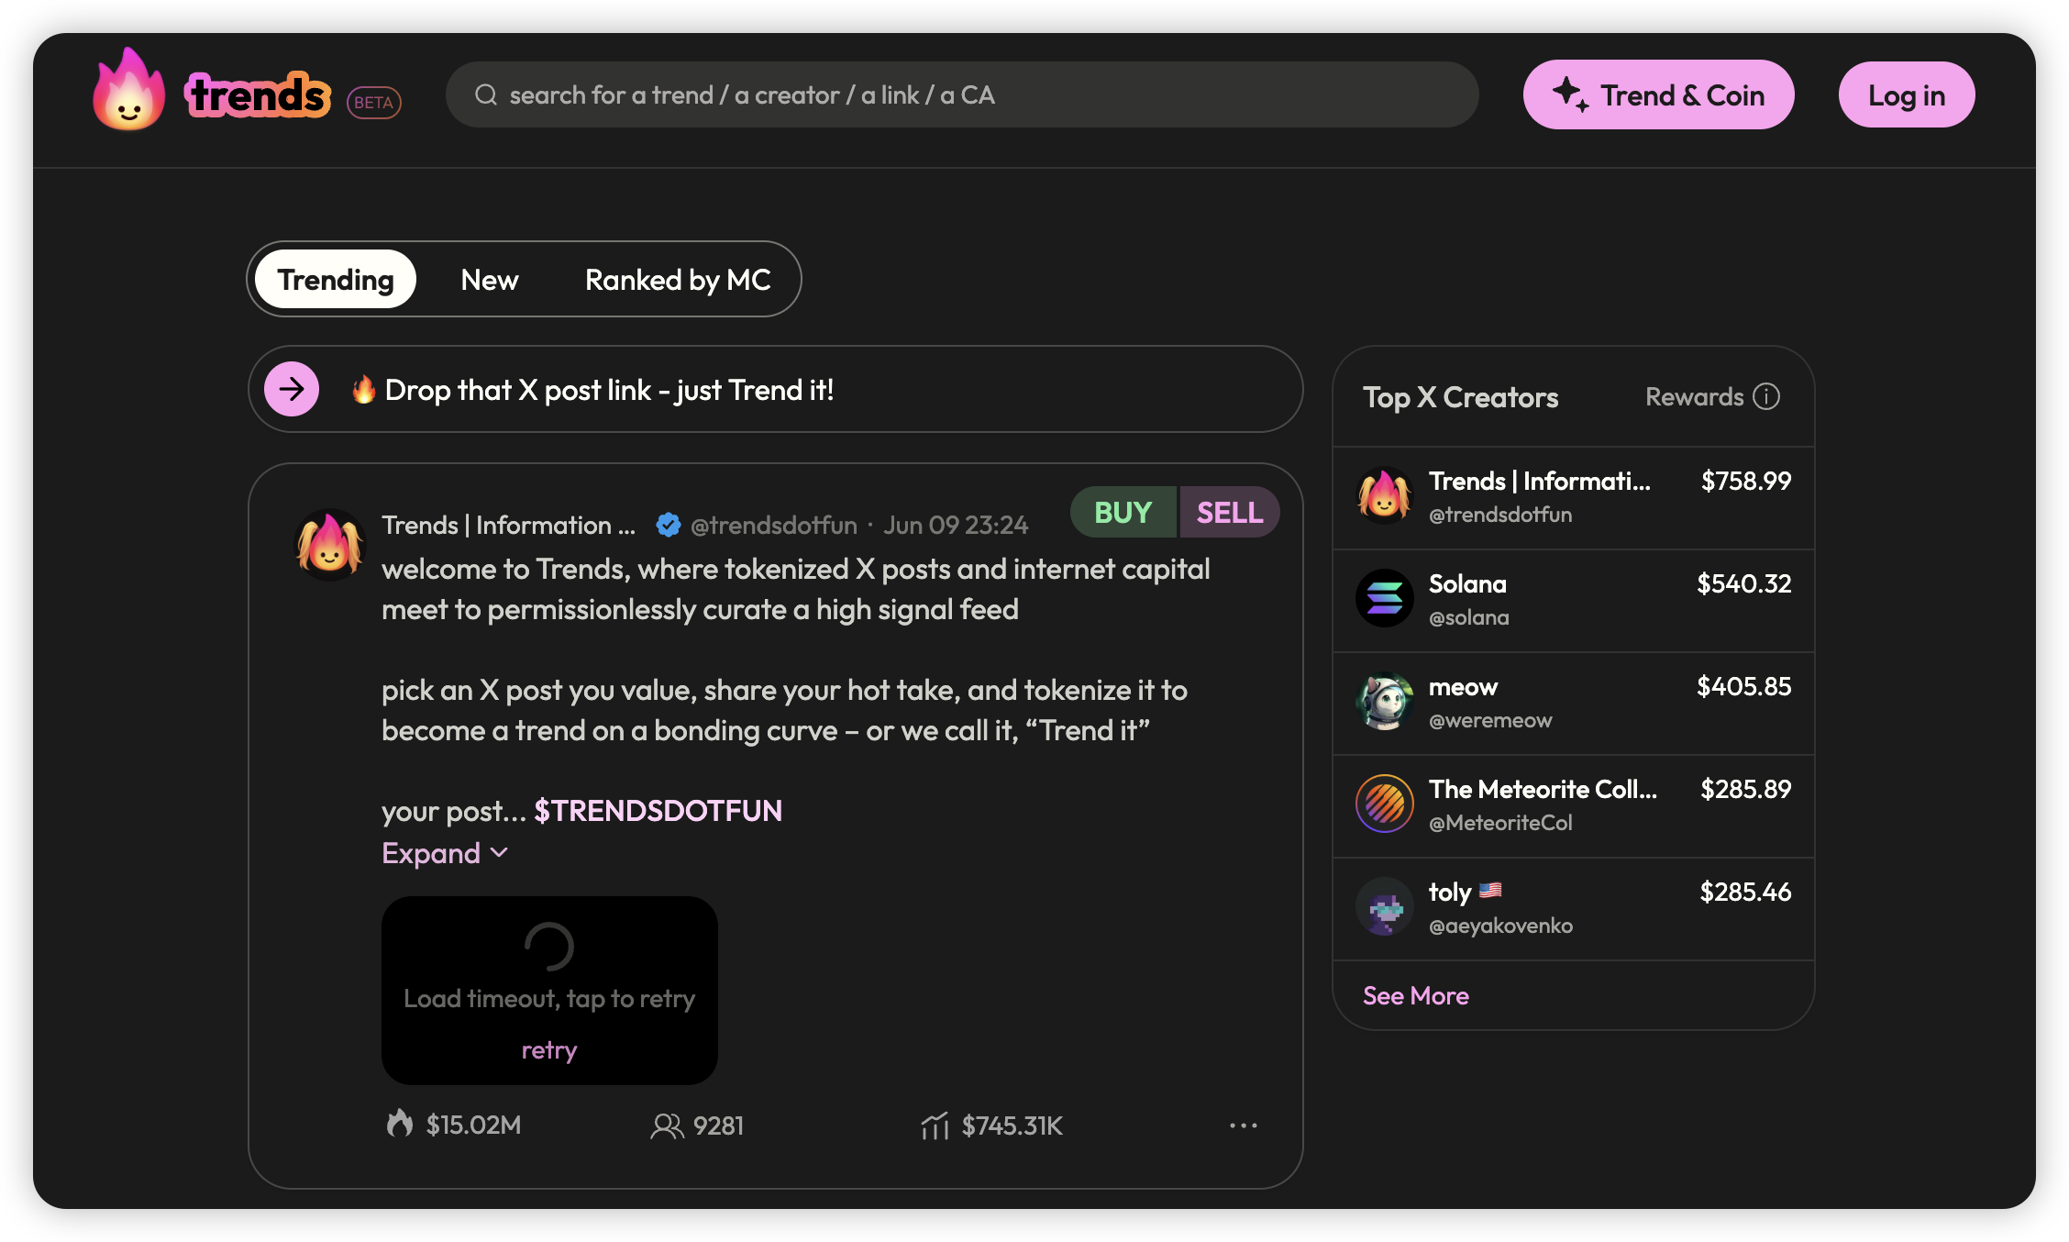
Task: Click the chart icon beside $745.31K
Action: click(x=935, y=1125)
